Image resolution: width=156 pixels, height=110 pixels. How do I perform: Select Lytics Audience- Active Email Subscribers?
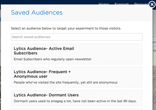pos(76,54)
